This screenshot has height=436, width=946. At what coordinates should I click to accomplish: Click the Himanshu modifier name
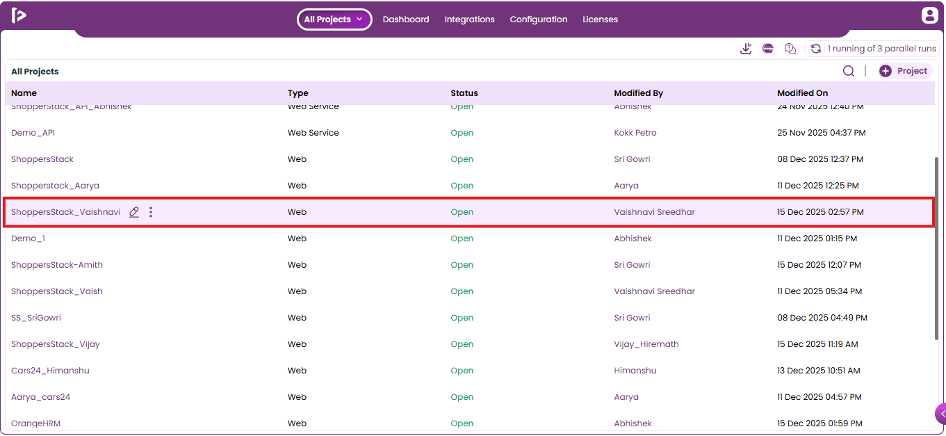tap(635, 371)
